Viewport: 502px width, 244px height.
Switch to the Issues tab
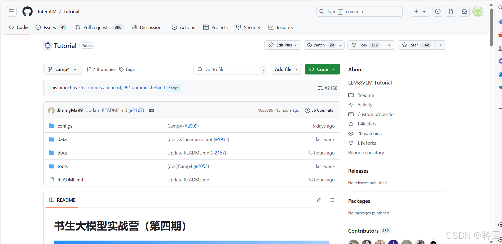coord(50,27)
